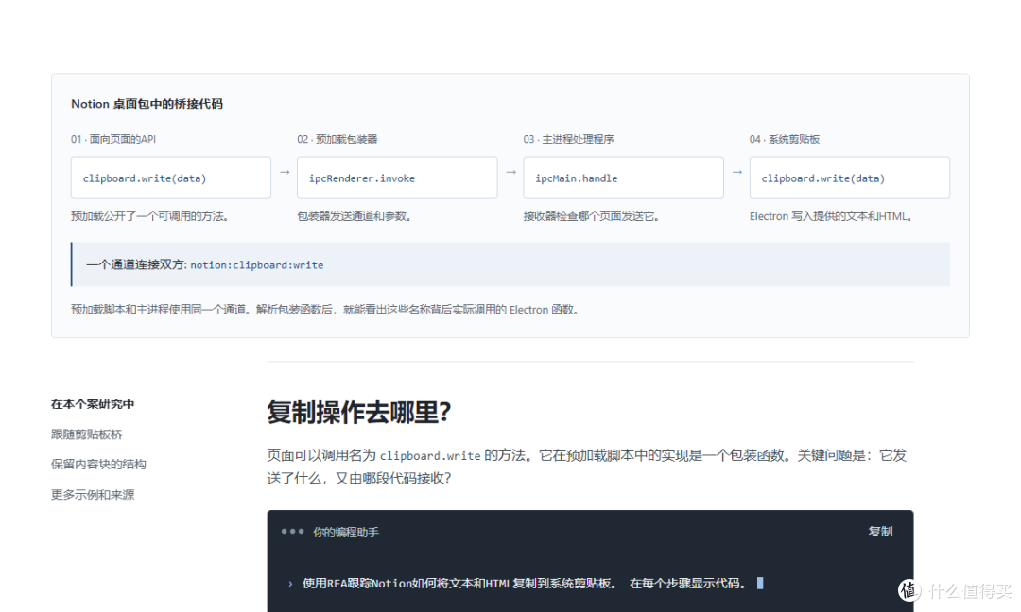Click the step label 01 · 面向页面的API

pos(113,139)
